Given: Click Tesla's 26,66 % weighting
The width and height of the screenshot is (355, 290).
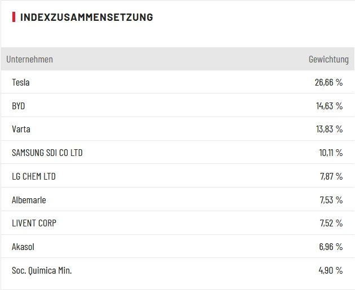Looking at the screenshot, I should click(x=329, y=82).
